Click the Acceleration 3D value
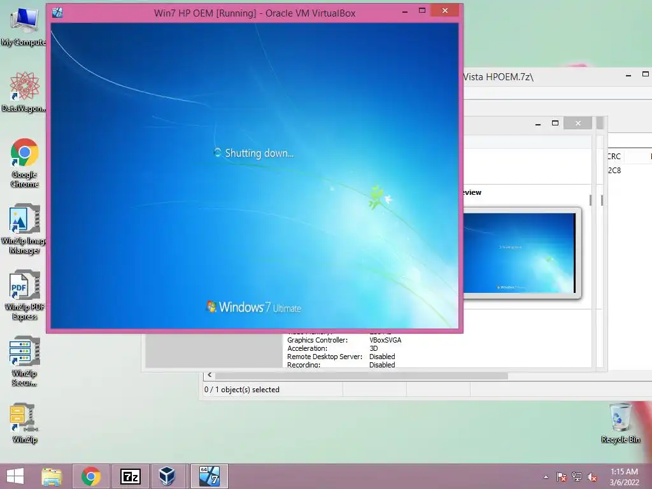This screenshot has width=652, height=489. tap(373, 348)
